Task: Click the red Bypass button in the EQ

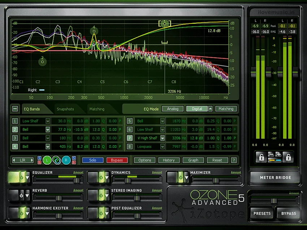Action: 117,160
